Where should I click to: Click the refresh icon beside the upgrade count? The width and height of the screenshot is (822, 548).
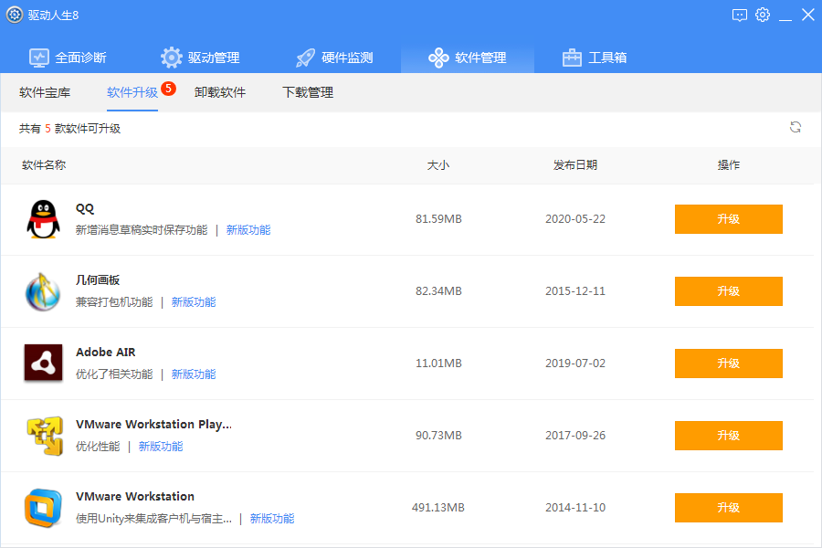click(796, 128)
